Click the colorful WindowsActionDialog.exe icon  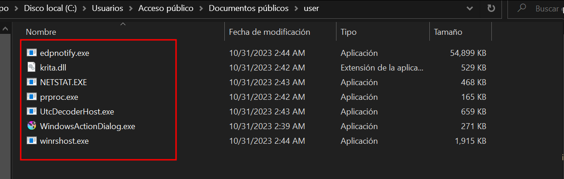[x=31, y=126]
